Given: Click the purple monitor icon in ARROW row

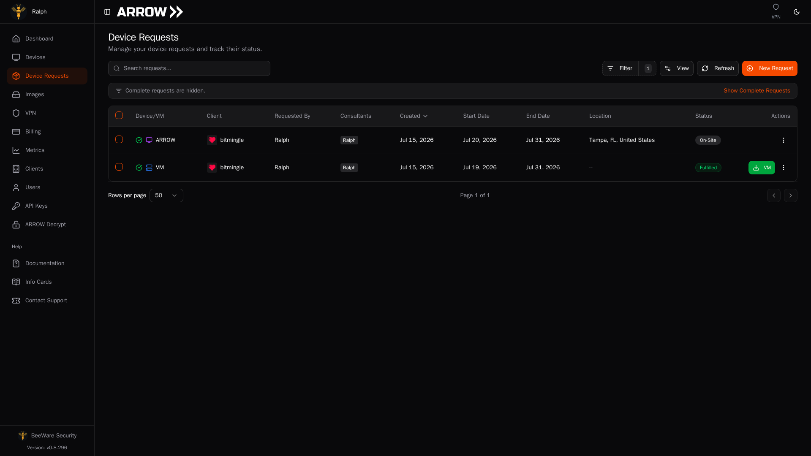Looking at the screenshot, I should (x=149, y=140).
